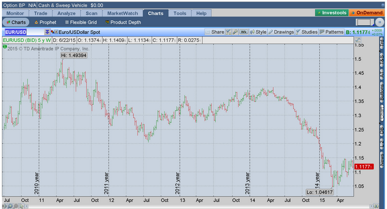Click the edit studies and strategies icon

point(228,32)
